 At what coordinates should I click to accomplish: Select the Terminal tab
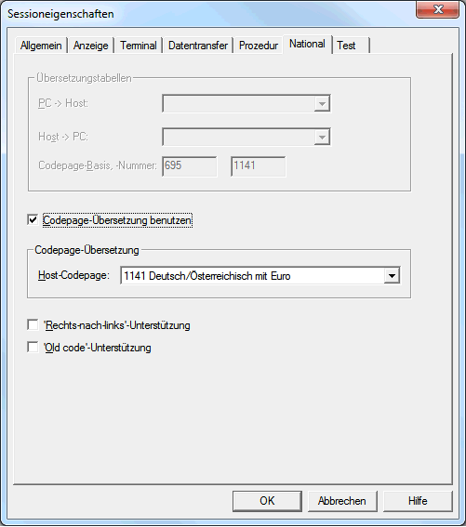(139, 46)
